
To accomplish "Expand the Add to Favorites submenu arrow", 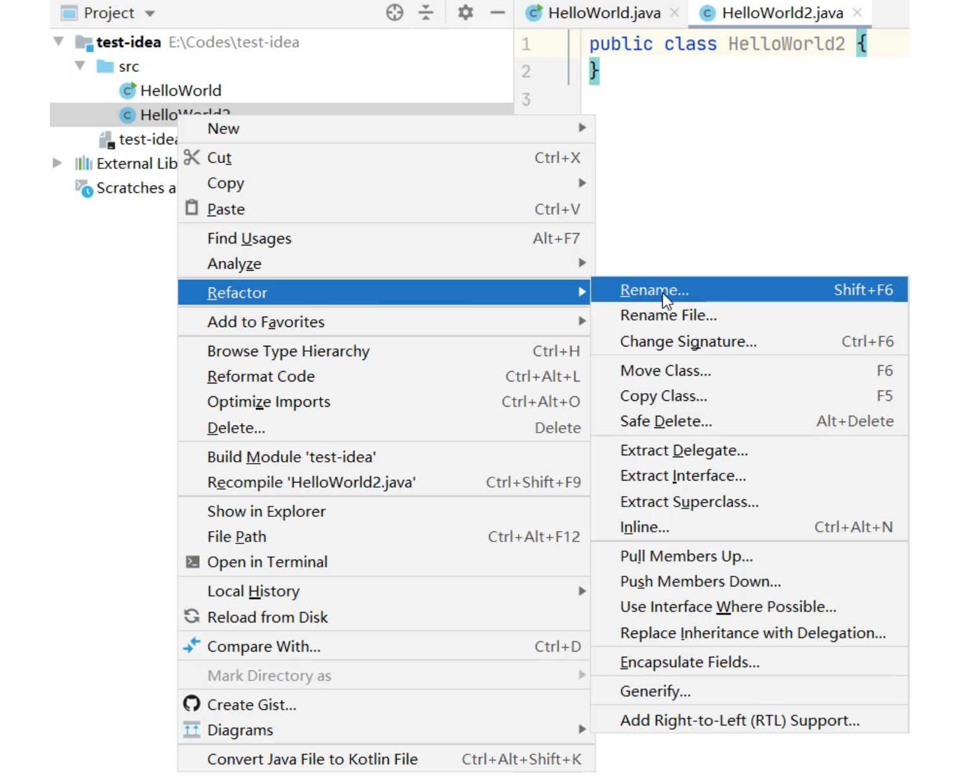I will click(x=582, y=321).
